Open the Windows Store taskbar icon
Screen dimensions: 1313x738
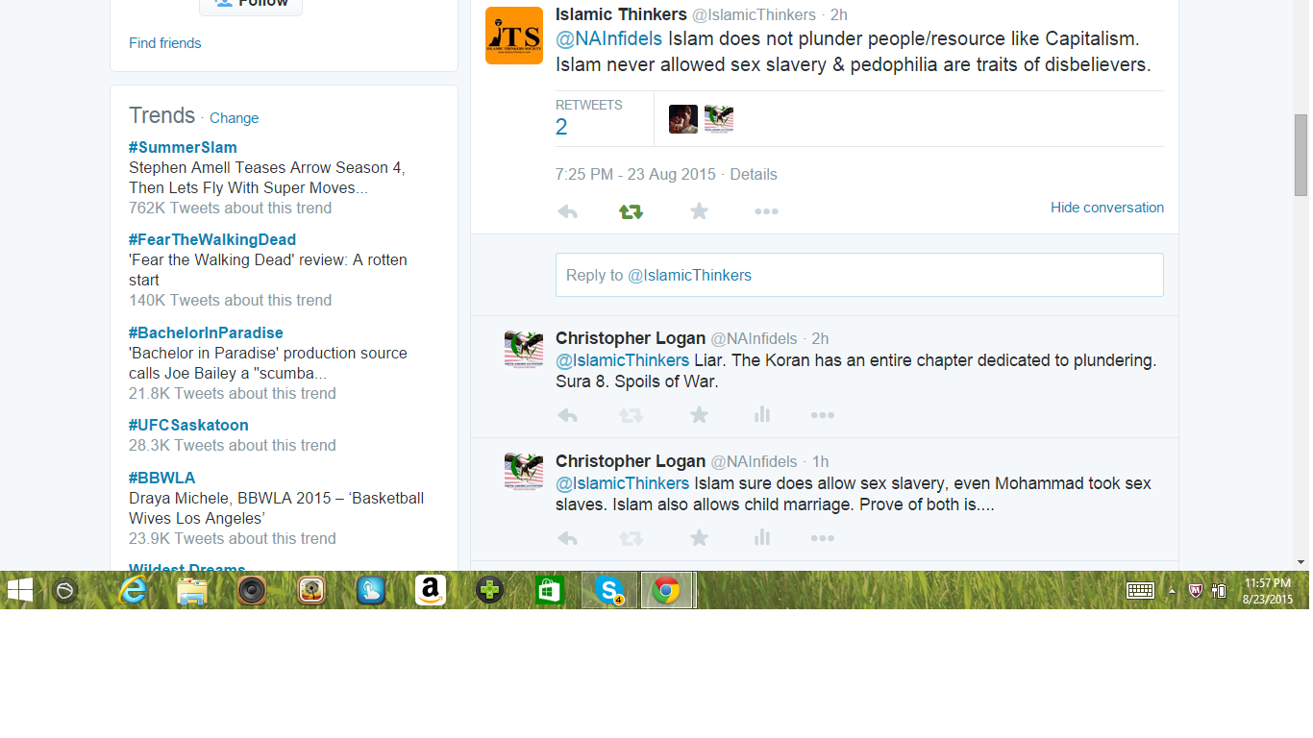[x=550, y=590]
